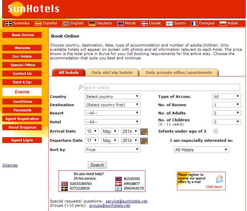
Task: Open the No. of Children dropdown
Action: point(227,122)
